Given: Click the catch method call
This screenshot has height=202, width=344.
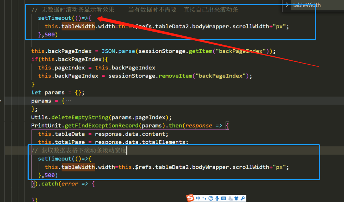Looking at the screenshot, I should pyautogui.click(x=50, y=183).
